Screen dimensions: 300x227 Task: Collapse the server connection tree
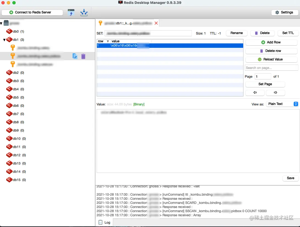[1, 23]
